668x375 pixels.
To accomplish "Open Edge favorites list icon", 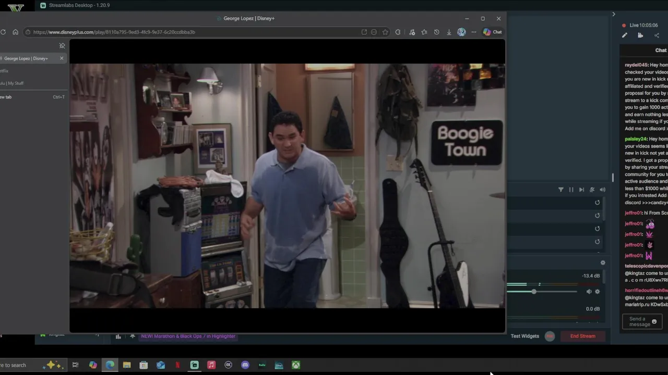I will click(x=424, y=32).
